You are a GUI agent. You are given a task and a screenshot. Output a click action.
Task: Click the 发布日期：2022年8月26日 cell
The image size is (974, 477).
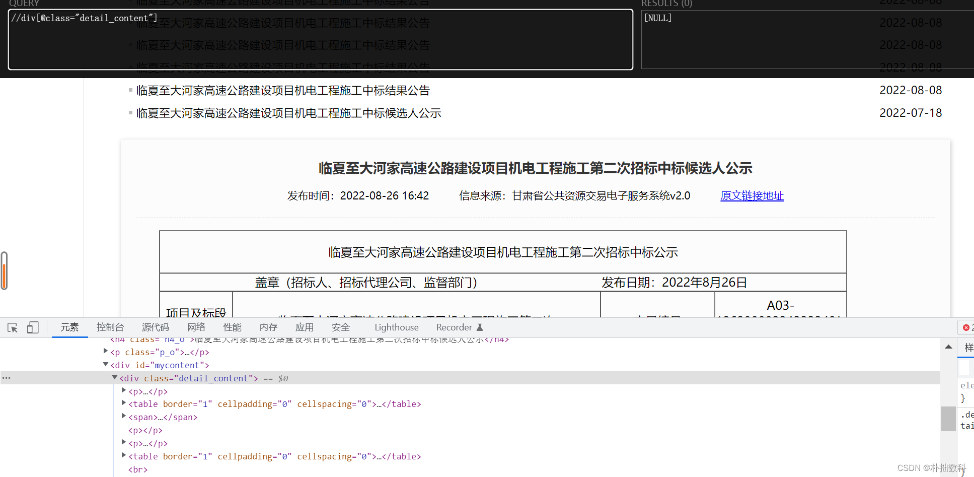tap(675, 283)
